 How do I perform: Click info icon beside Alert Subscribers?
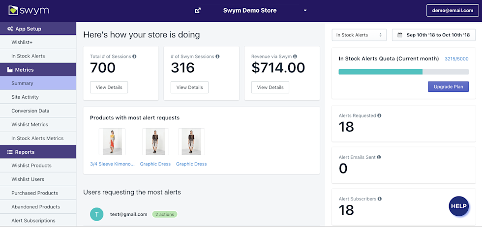click(x=380, y=199)
